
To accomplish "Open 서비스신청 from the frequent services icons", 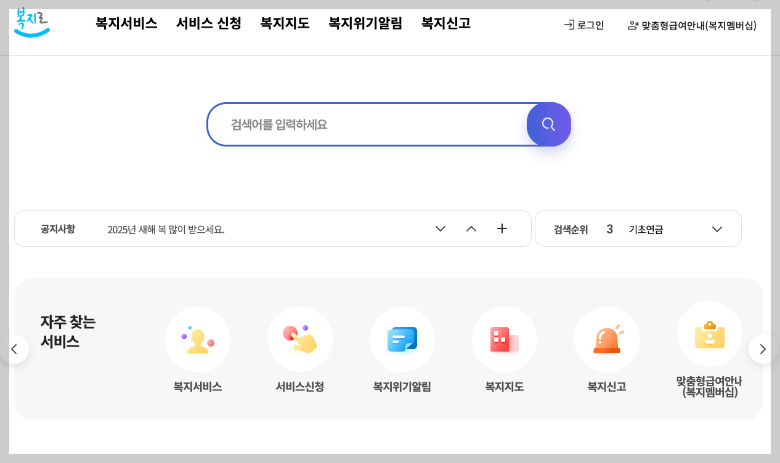I will pos(299,339).
